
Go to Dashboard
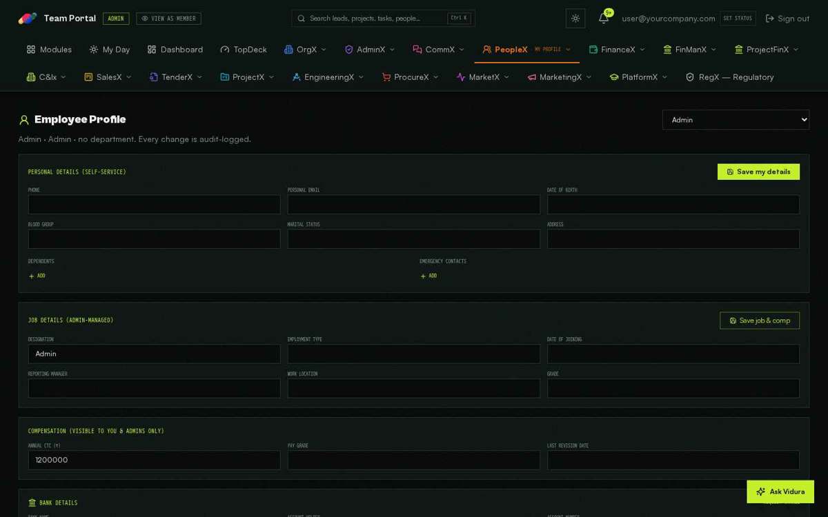175,50
